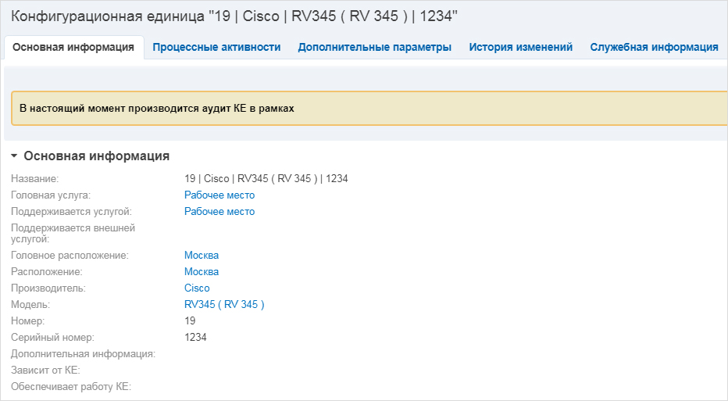Click the Основная информация section heading

[97, 156]
